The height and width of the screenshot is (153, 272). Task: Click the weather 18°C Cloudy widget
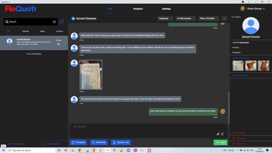coord(227,150)
